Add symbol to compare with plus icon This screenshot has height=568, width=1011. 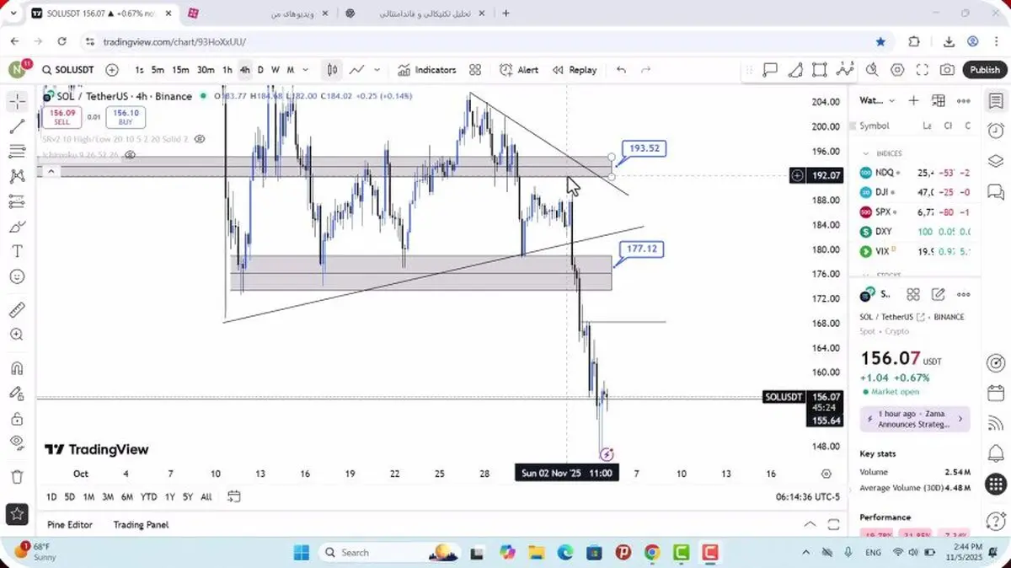[112, 70]
